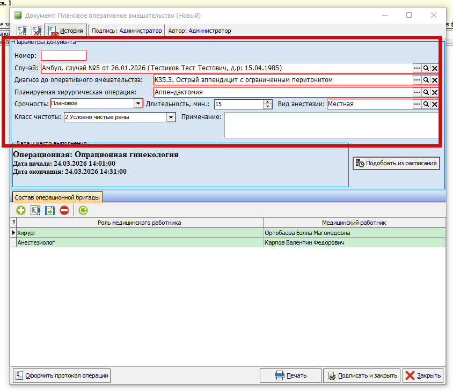Click the edit record icon beside the green plus

(35, 211)
